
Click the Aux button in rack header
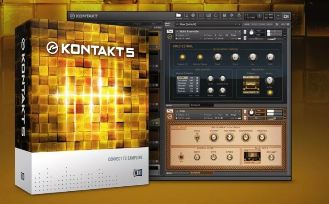point(283,24)
